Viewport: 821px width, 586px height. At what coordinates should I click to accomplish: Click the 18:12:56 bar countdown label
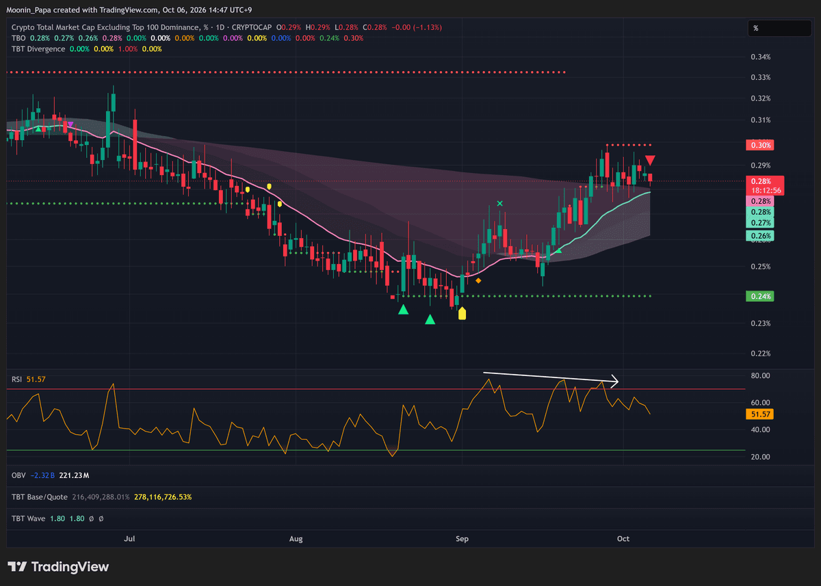click(765, 190)
